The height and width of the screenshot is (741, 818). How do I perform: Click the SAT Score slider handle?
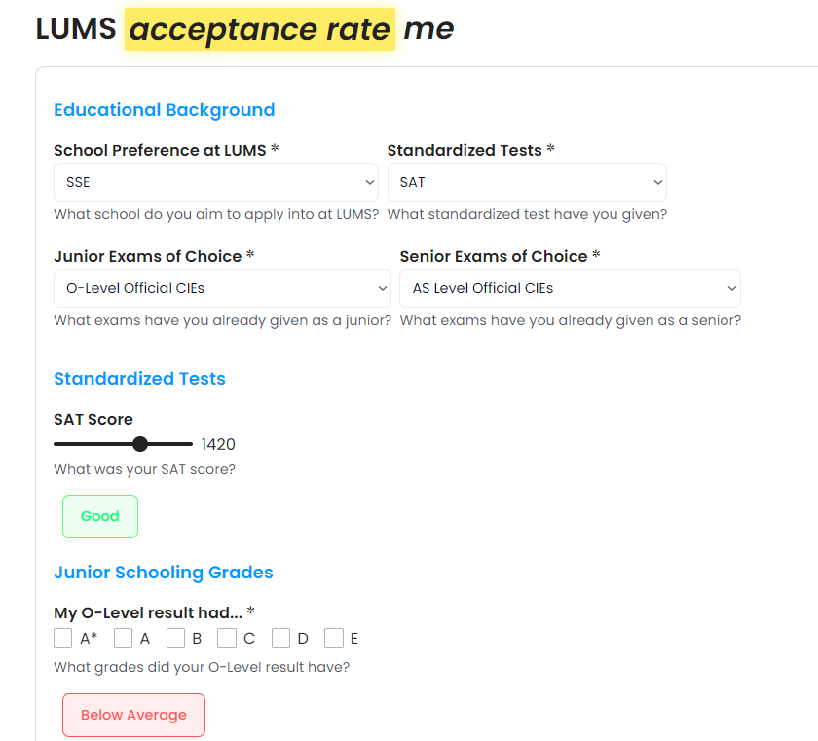(140, 444)
